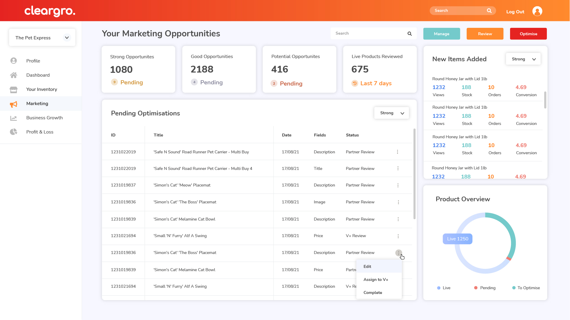Screen dimensions: 570x320
Task: Click the magnifier icon in header search
Action: click(489, 11)
